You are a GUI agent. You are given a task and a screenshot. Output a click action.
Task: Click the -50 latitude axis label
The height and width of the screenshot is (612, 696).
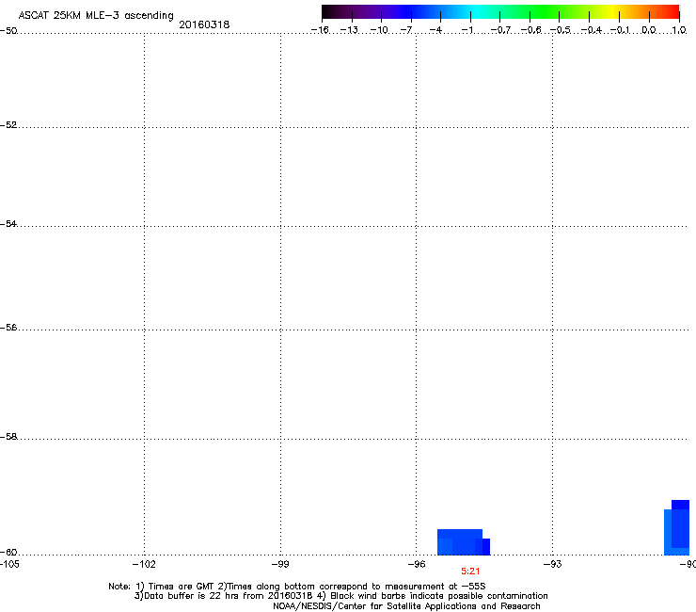(x=8, y=31)
